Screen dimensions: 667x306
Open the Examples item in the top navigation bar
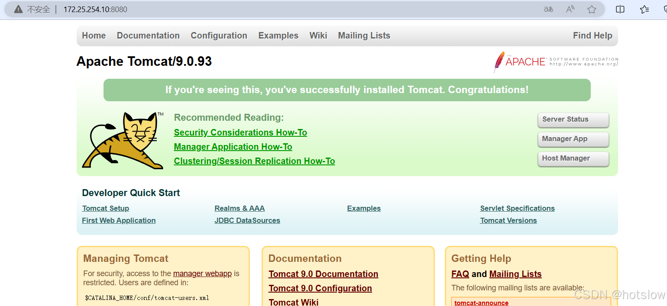pos(278,35)
